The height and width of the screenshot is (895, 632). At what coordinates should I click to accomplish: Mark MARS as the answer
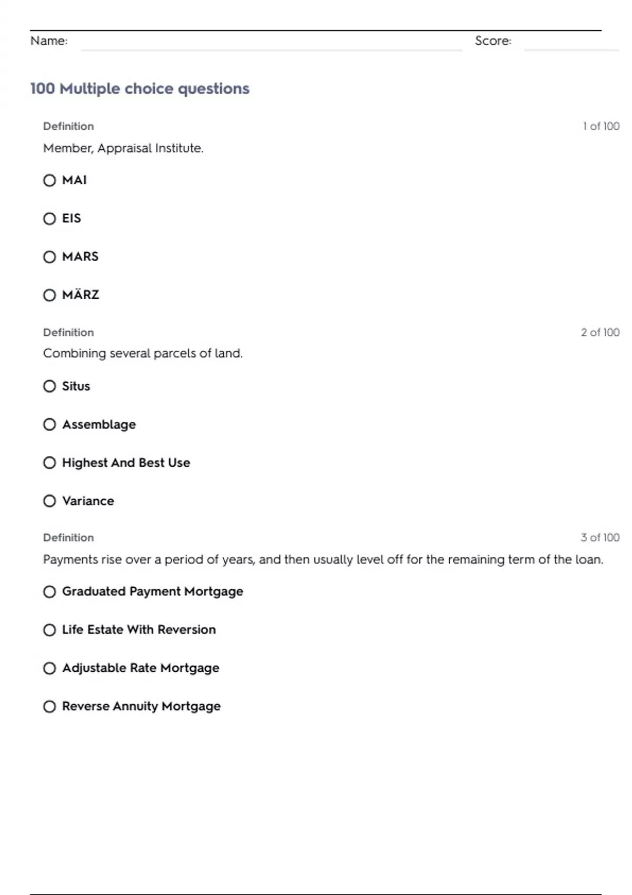50,257
